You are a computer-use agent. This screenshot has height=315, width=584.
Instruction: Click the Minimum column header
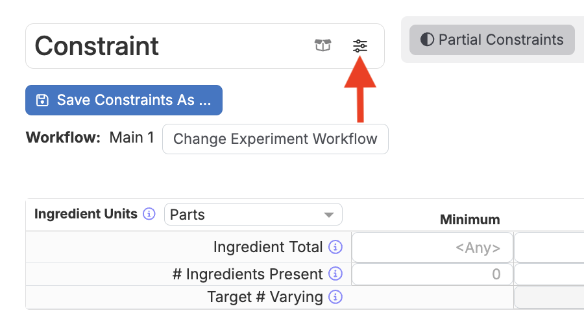tap(470, 220)
